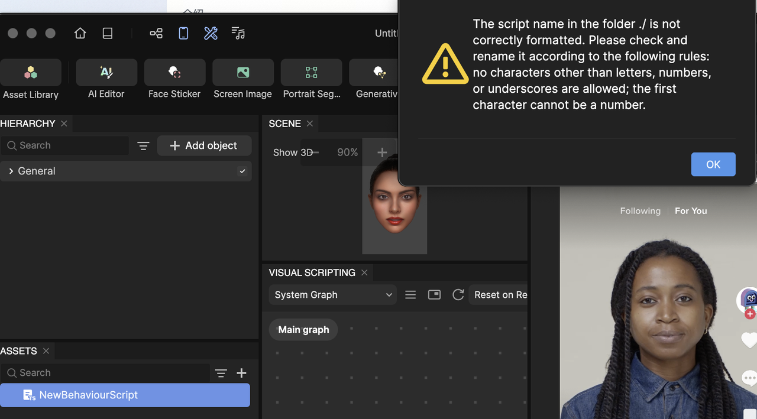Viewport: 757px width, 419px height.
Task: Expand the General group
Action: point(11,171)
